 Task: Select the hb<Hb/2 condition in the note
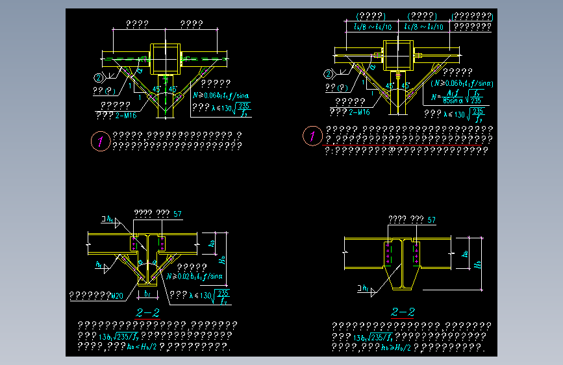(142, 346)
